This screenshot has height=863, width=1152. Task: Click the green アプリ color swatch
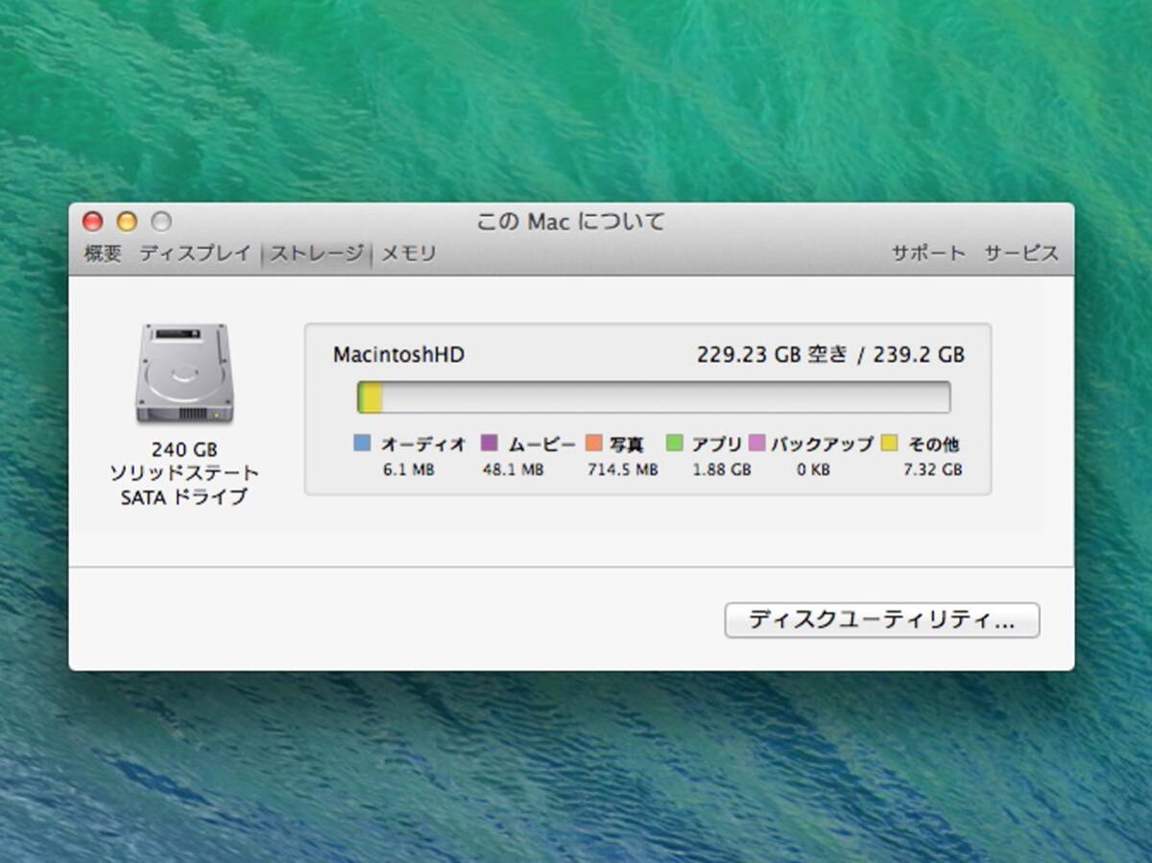click(x=675, y=443)
